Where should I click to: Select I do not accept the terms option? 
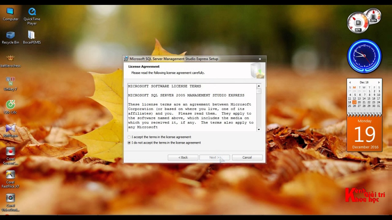pos(129,143)
